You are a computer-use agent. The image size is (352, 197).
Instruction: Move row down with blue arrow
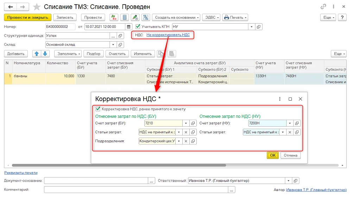(45, 53)
